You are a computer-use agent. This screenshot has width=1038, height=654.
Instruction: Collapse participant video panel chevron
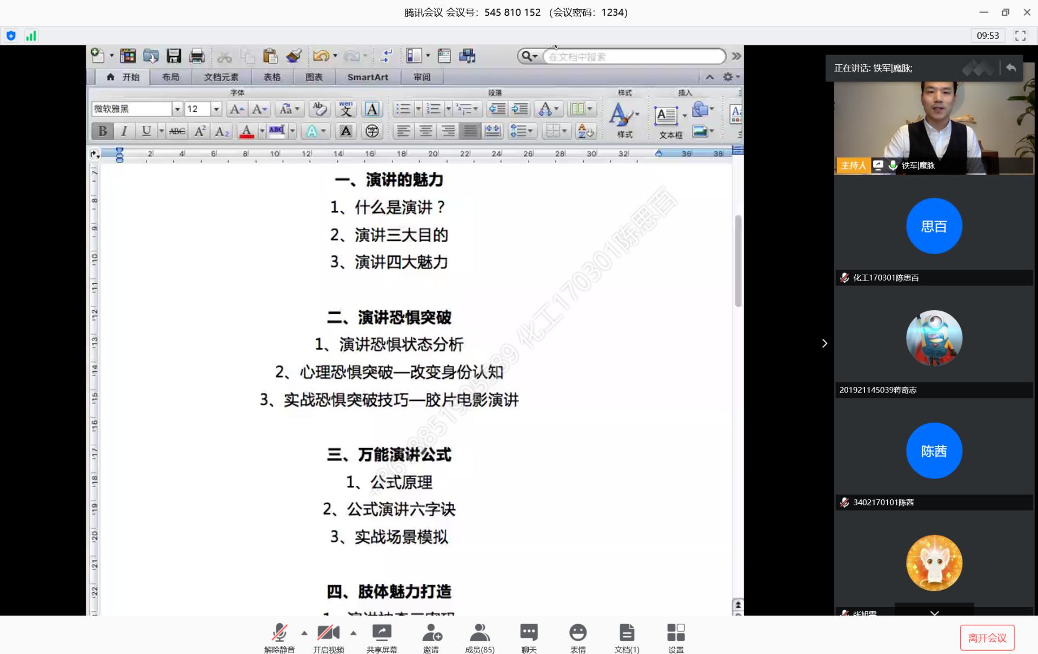(824, 344)
